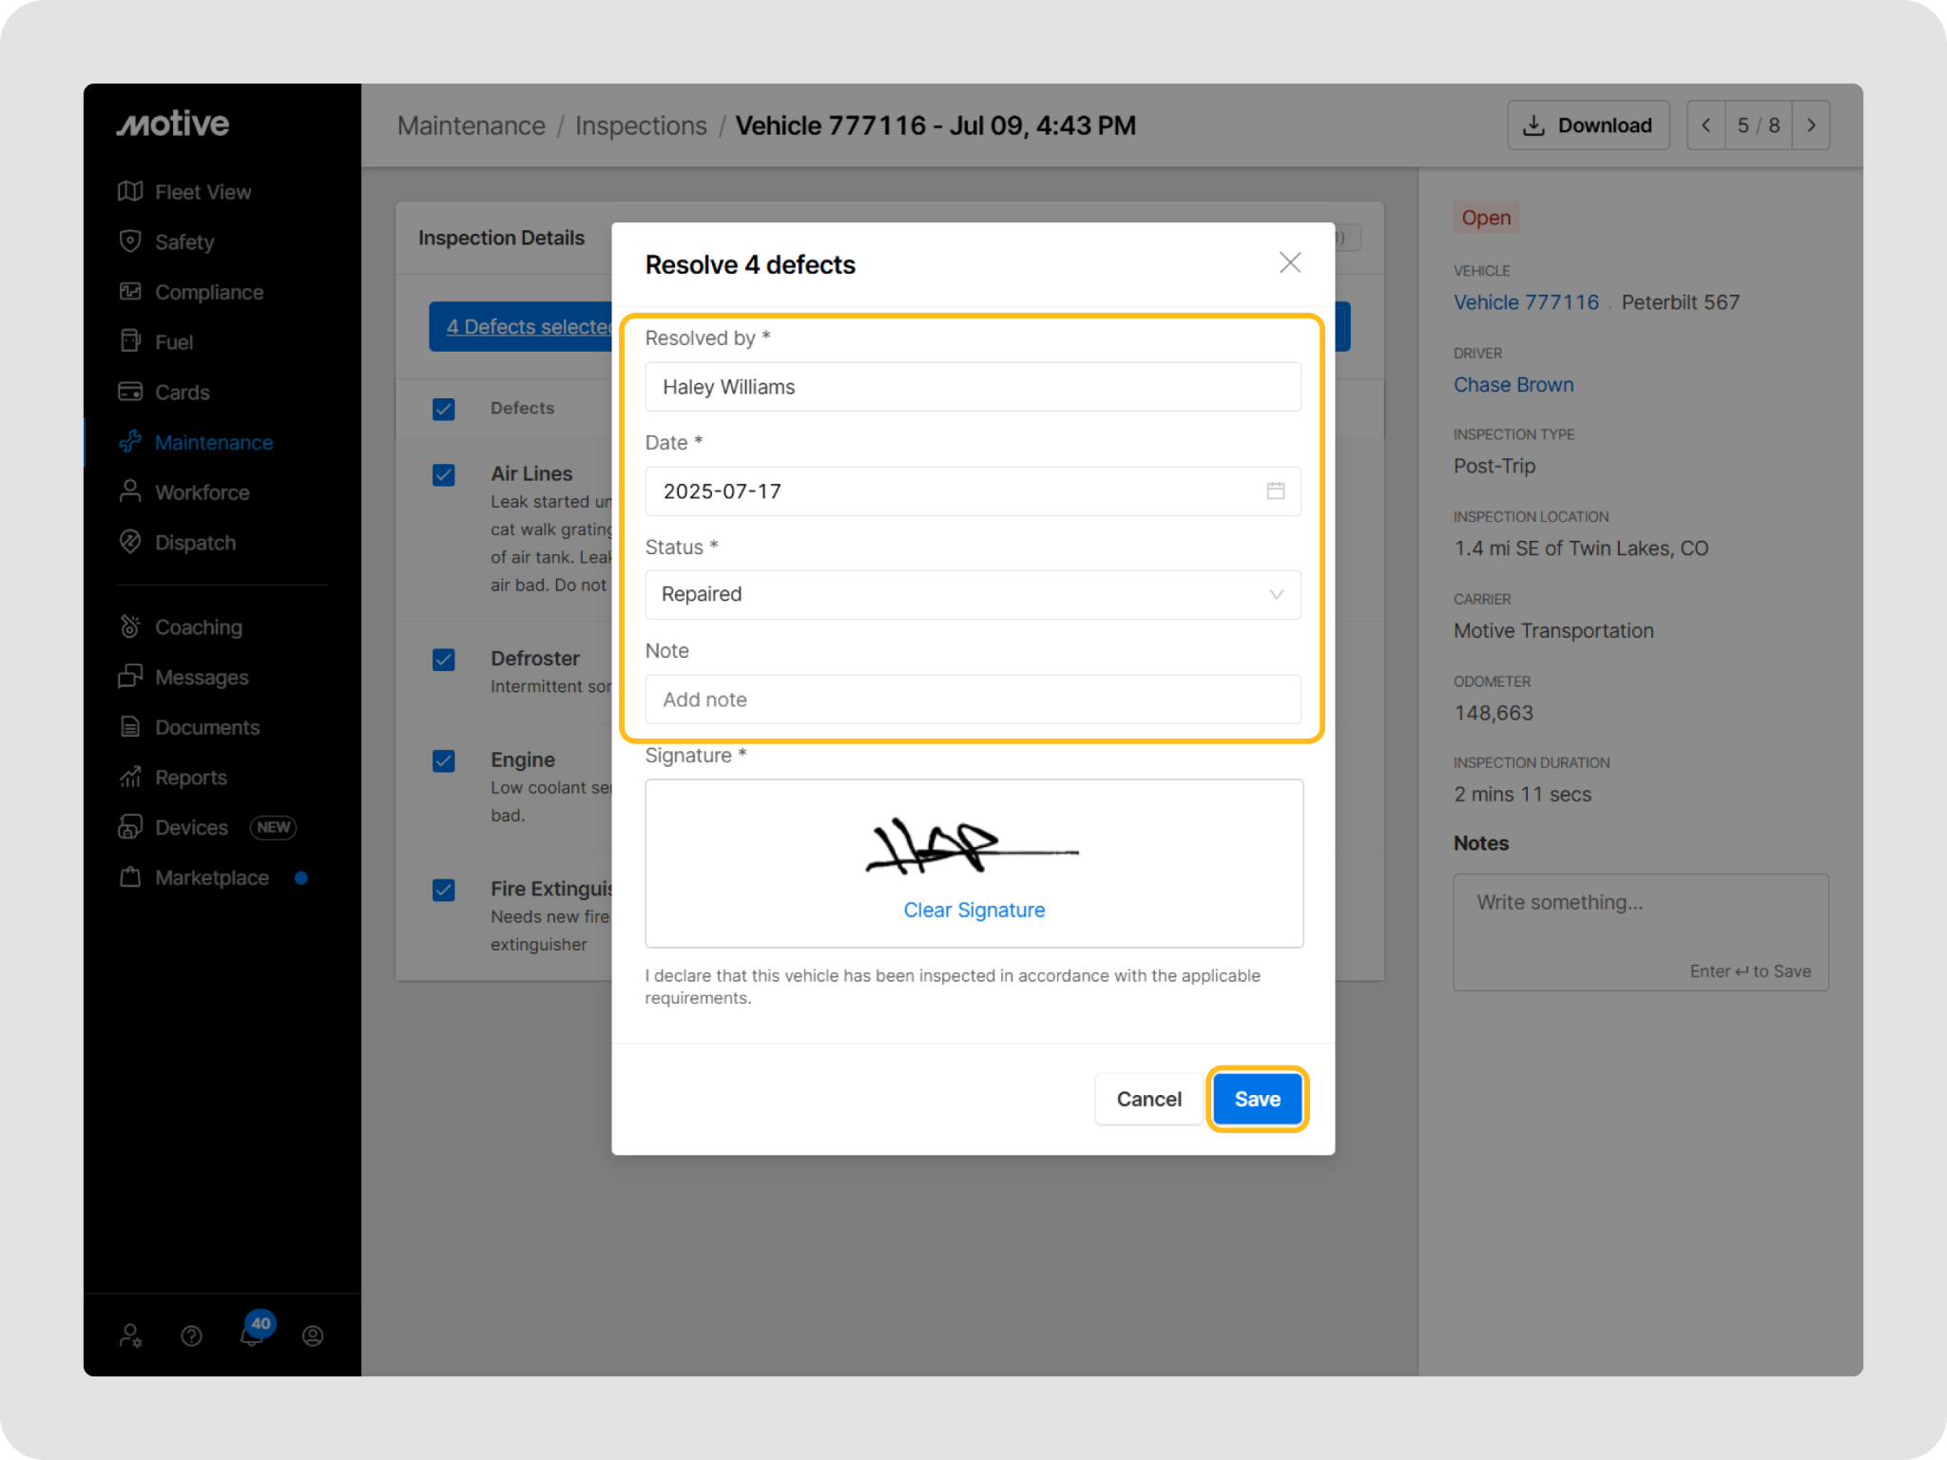Click Clear Signature link

coord(973,911)
